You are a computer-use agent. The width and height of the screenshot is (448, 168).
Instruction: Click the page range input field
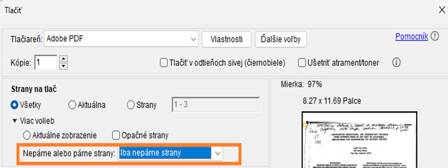tap(216, 105)
